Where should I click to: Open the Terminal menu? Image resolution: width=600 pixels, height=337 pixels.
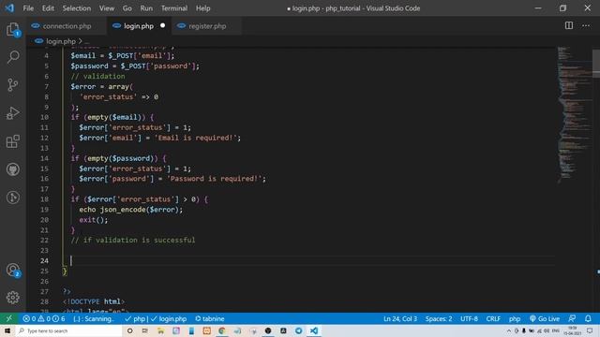click(174, 8)
